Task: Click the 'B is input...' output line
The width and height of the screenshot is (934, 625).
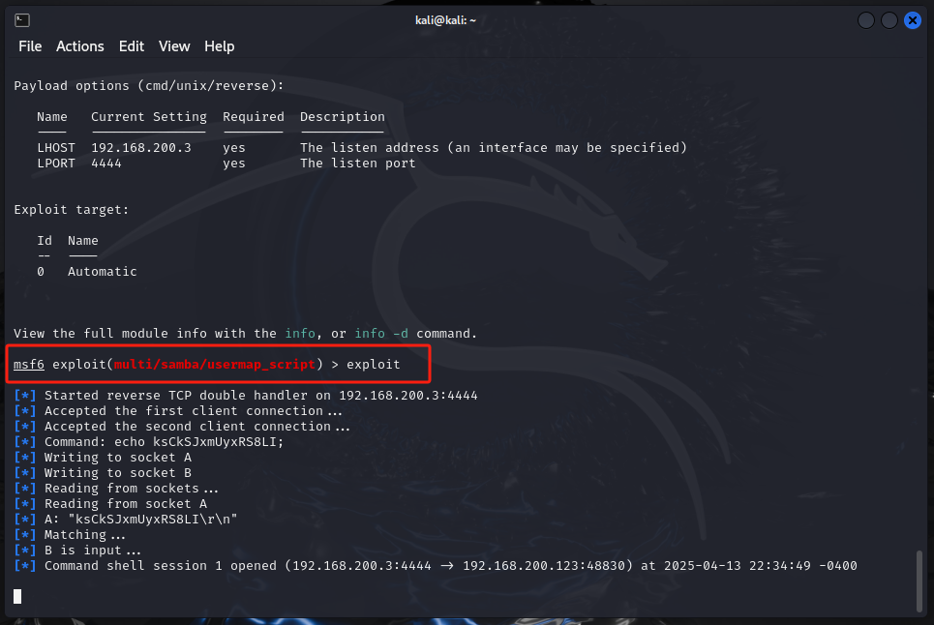Action: (77, 550)
